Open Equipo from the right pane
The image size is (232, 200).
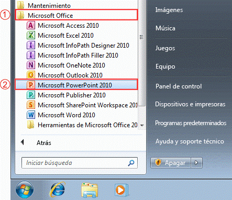[165, 66]
